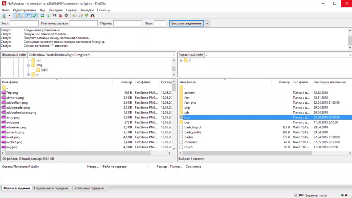The height and width of the screenshot is (198, 352).
Task: Click the logs folder icon
Action: (x=181, y=122)
